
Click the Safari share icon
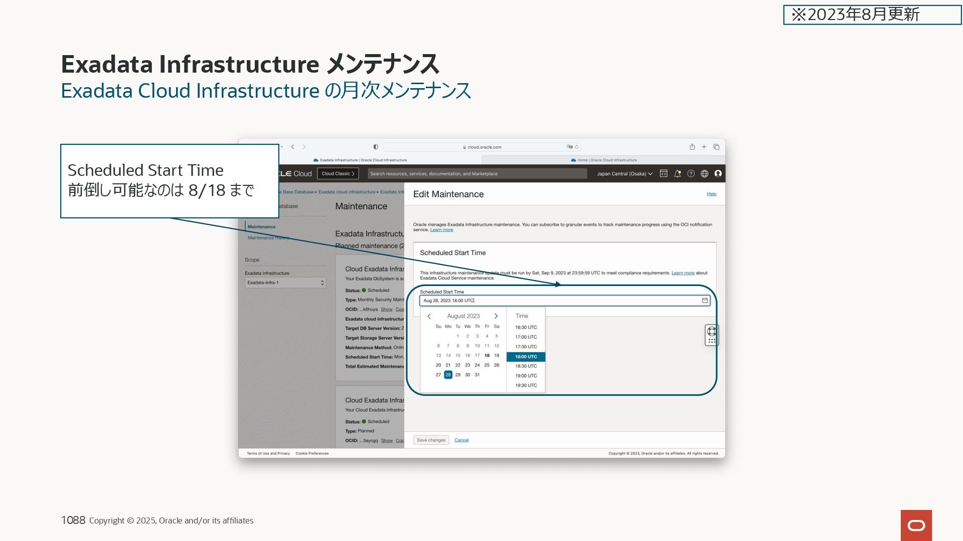(x=692, y=147)
